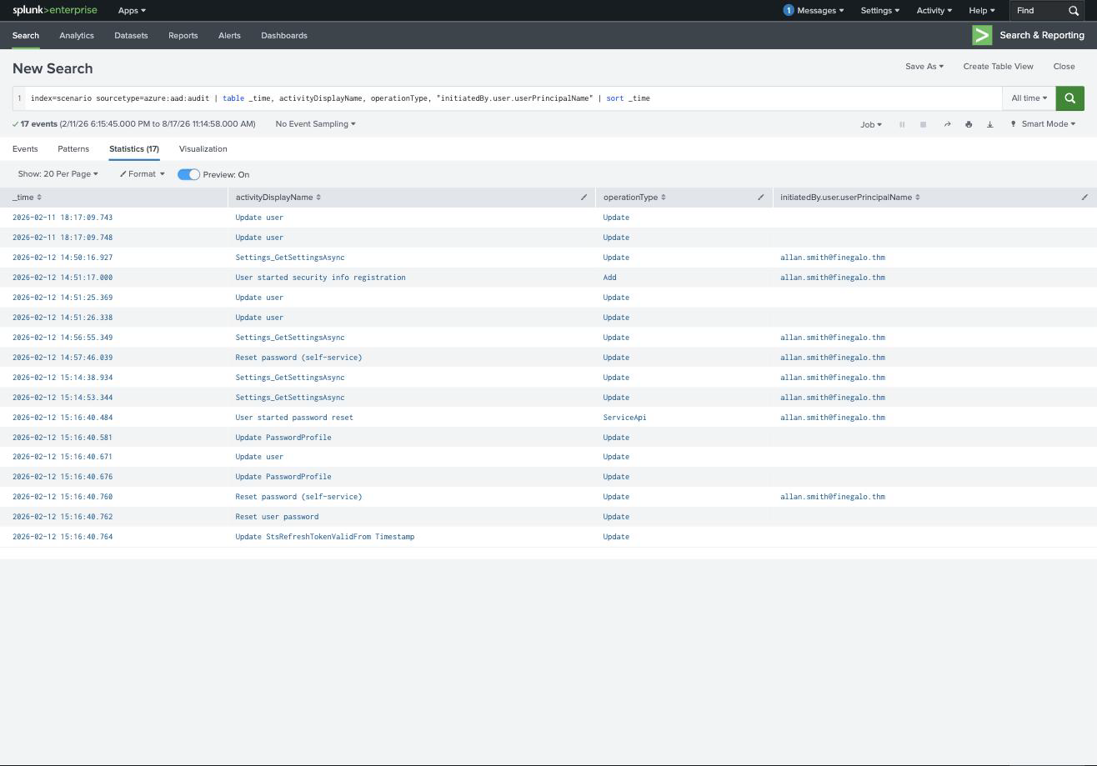Open the Messages dropdown
1097x766 pixels.
pyautogui.click(x=821, y=11)
